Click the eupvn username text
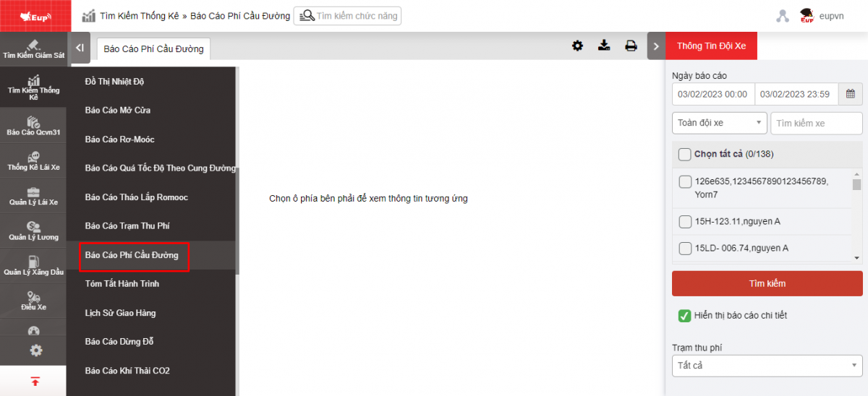 click(832, 16)
